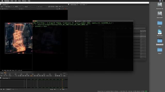This screenshot has width=165, height=92.
Task: Select the clip_01.mov file on desktop
Action: 160,33
